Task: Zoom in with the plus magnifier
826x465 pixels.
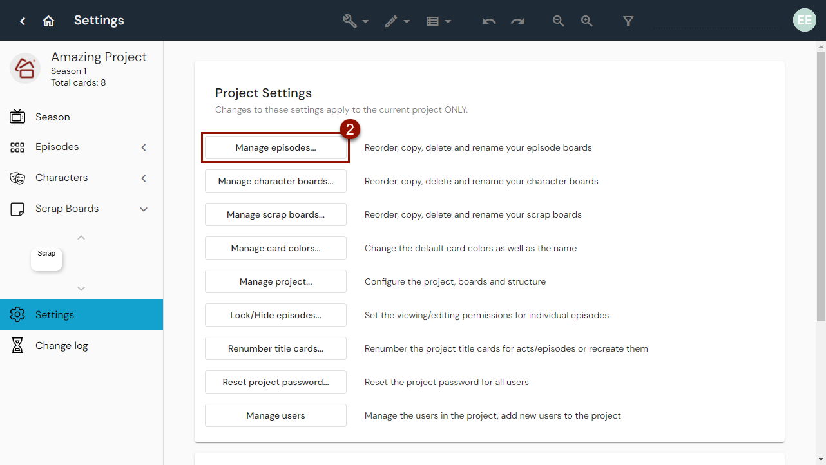Action: 587,21
